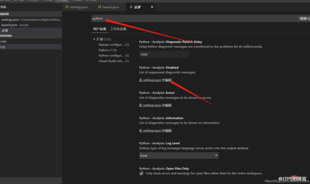Click the settings.json tab braces icon
The width and height of the screenshot is (310, 184).
click(x=67, y=7)
